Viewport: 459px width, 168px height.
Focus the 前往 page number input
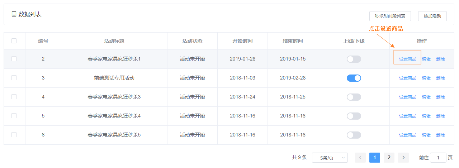coord(438,158)
